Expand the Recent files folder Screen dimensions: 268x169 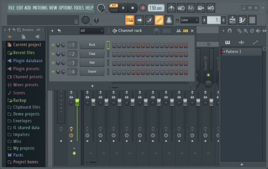coord(21,53)
